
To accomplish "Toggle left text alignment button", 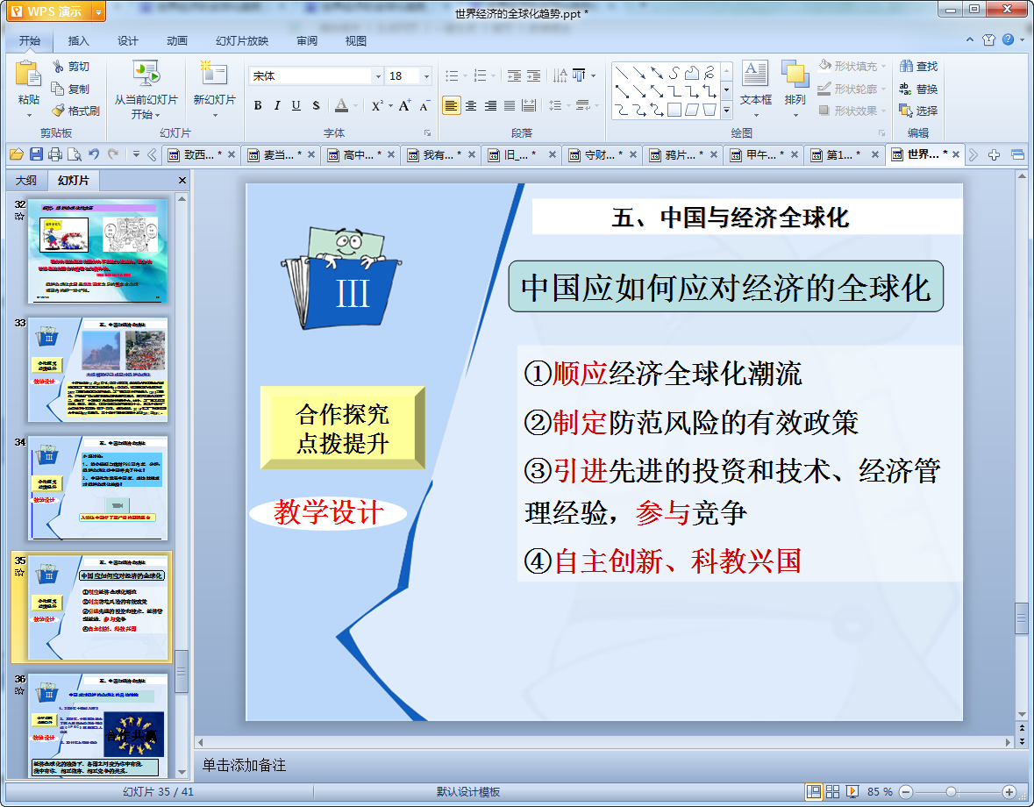I will (x=451, y=105).
